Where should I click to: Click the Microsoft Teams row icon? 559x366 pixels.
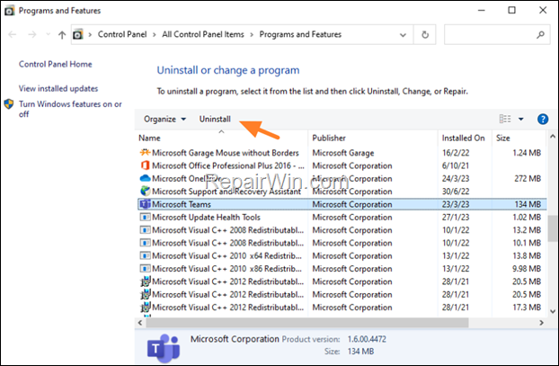click(x=145, y=204)
